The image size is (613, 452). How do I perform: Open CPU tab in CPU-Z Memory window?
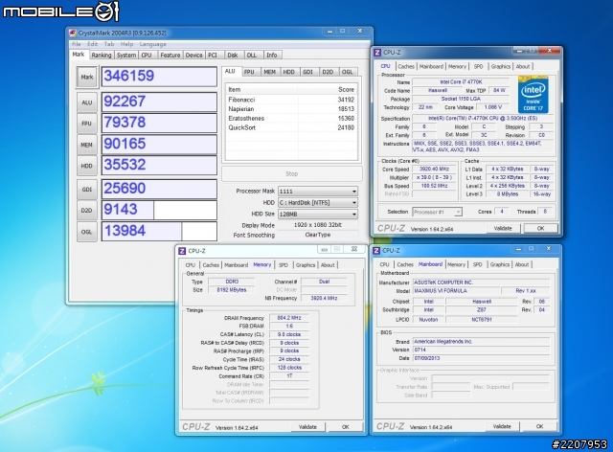pos(191,265)
